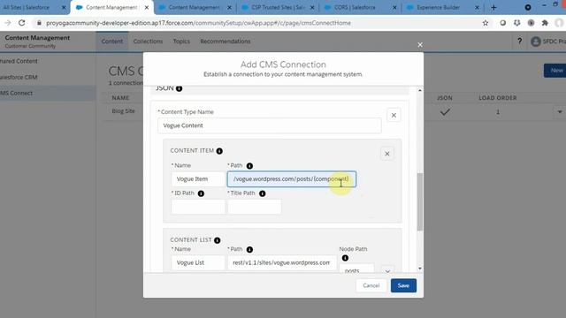Open the Content Item info tooltip icon
Screen dimensions: 566x318
(219, 151)
